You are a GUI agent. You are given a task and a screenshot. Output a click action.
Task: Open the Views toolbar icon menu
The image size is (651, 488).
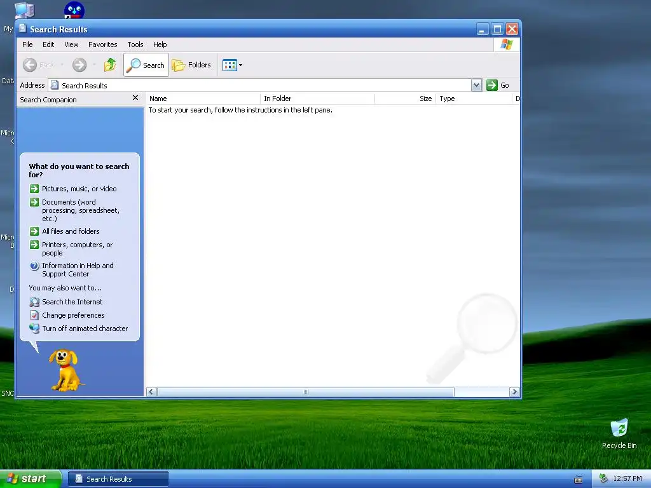pos(232,65)
